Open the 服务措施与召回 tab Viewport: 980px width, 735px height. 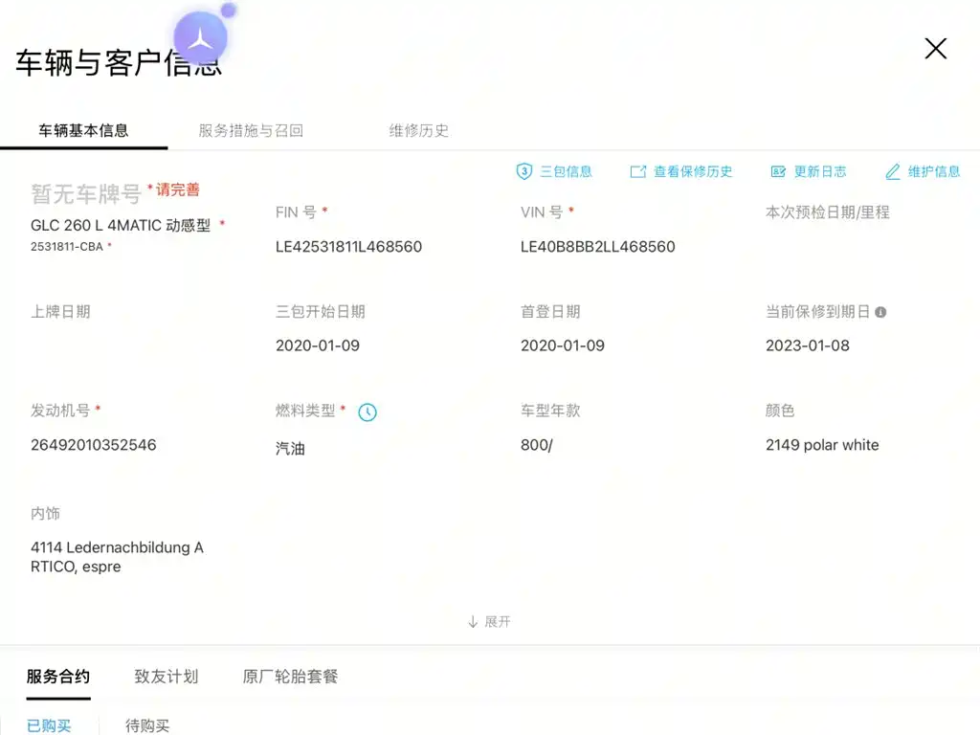(251, 130)
